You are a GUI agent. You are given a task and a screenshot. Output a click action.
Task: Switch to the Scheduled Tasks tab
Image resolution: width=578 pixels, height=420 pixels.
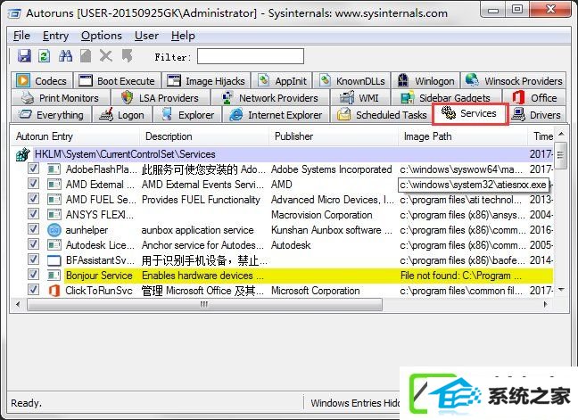[x=382, y=115]
